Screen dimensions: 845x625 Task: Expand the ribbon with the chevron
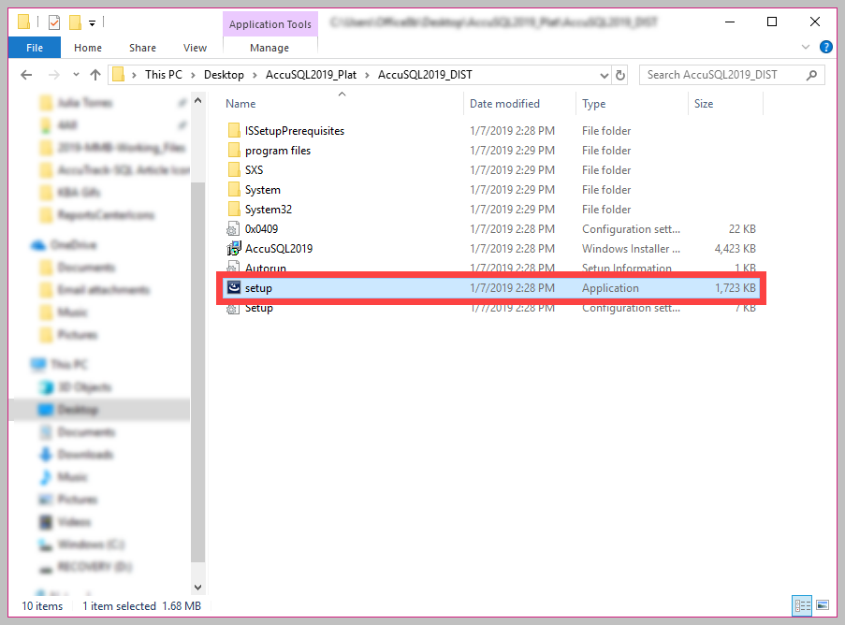[806, 47]
